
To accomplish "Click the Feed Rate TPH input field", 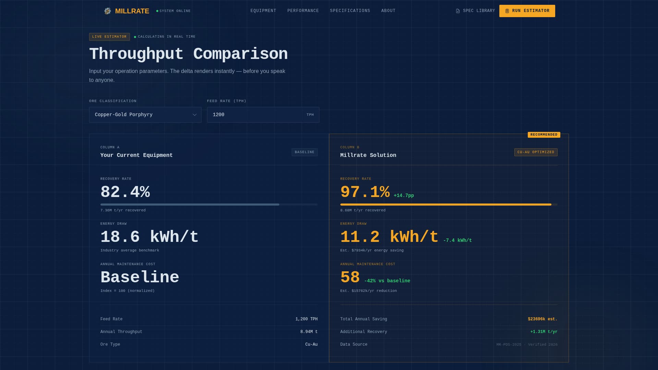I will [x=257, y=115].
